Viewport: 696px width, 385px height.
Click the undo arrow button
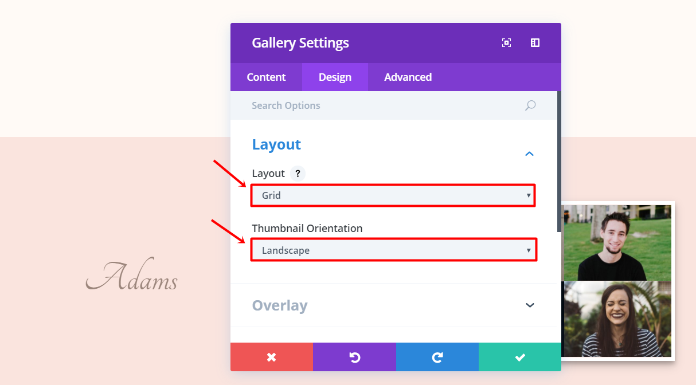[x=354, y=357]
